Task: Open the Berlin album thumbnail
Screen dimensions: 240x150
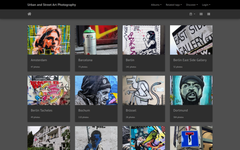Action: [x=144, y=40]
